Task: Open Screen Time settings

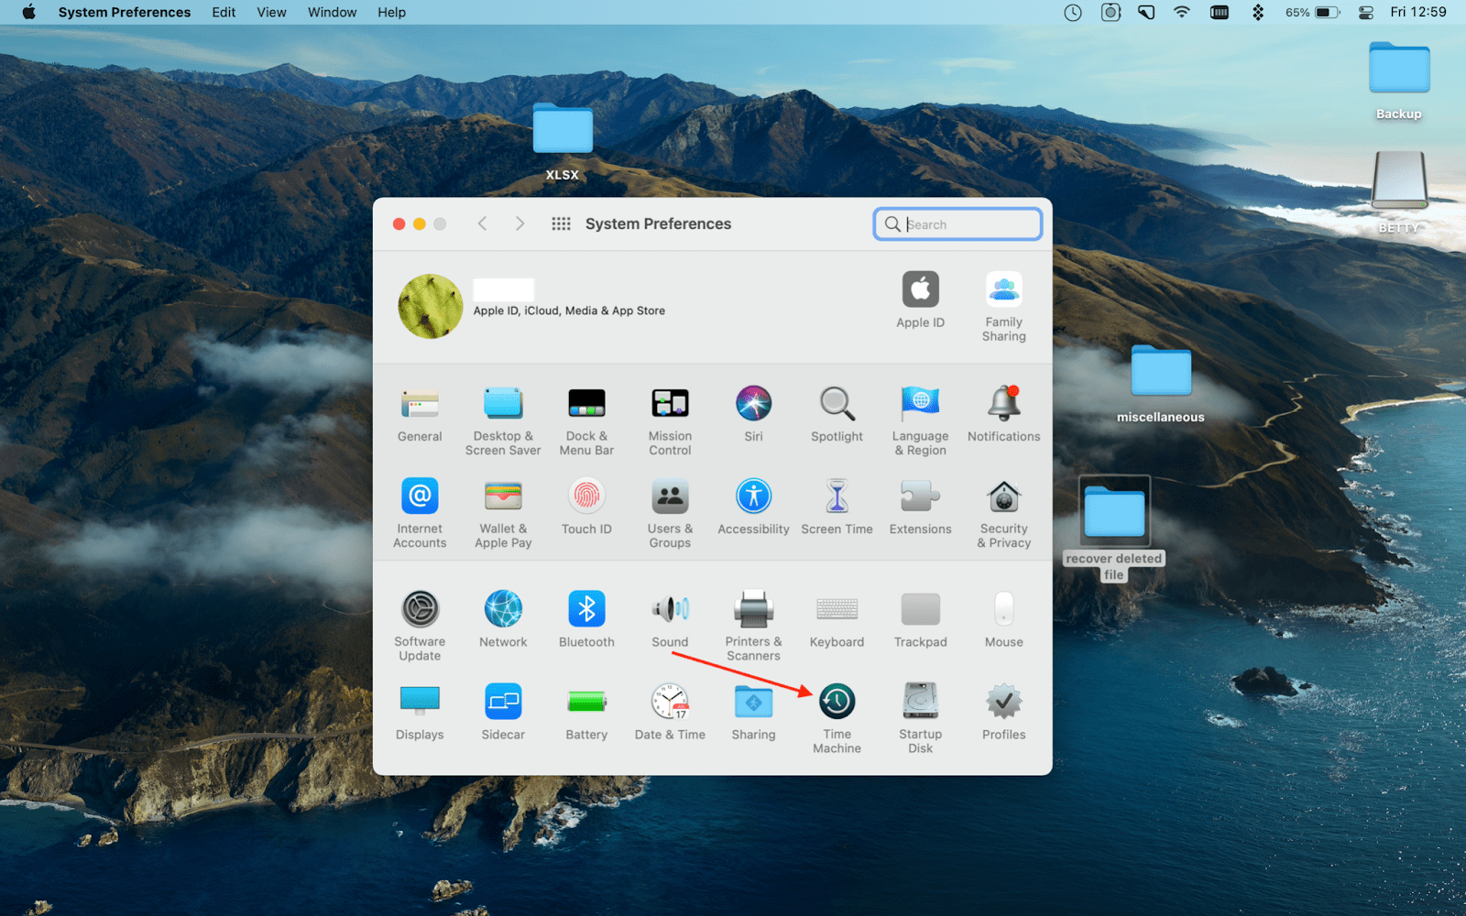Action: 837,507
